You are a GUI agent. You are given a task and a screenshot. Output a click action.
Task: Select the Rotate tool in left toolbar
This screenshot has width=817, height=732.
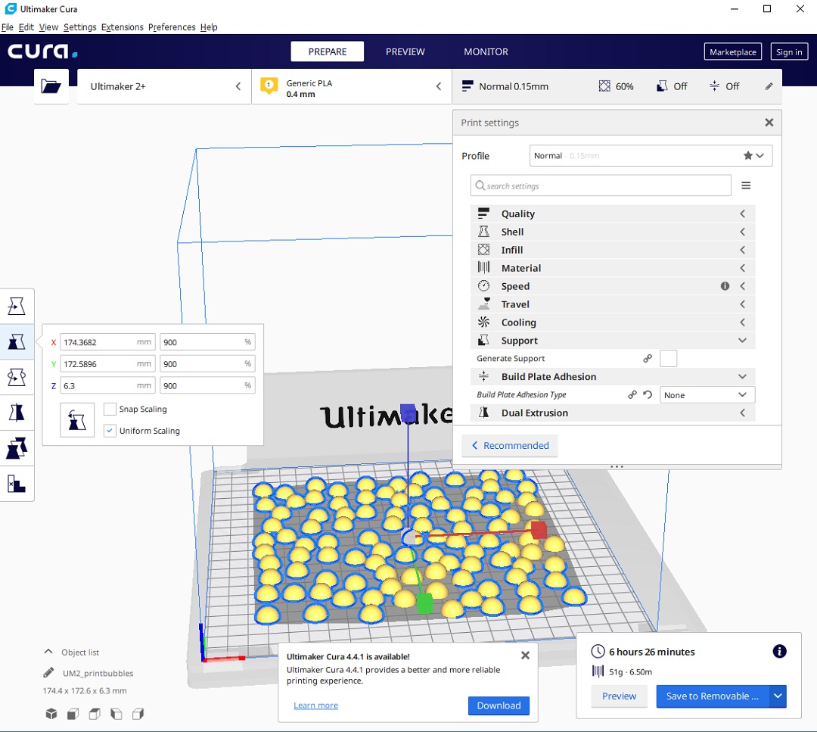click(17, 377)
